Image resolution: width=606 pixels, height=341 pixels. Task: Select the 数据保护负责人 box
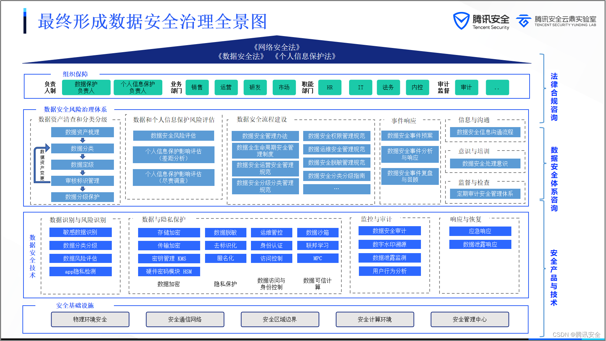[86, 88]
